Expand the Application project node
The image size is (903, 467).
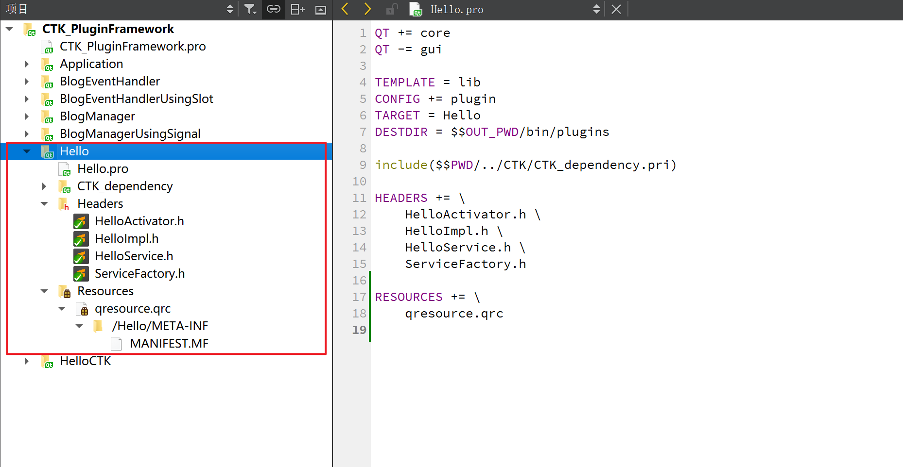[26, 64]
